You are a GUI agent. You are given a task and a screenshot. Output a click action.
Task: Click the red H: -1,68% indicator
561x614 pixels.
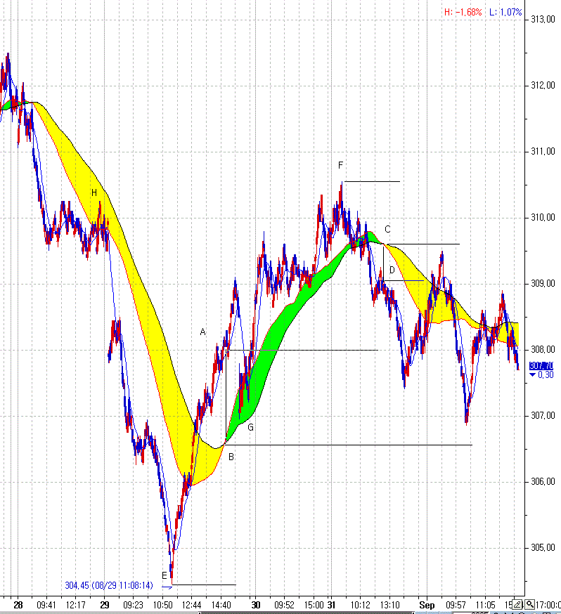(x=463, y=12)
